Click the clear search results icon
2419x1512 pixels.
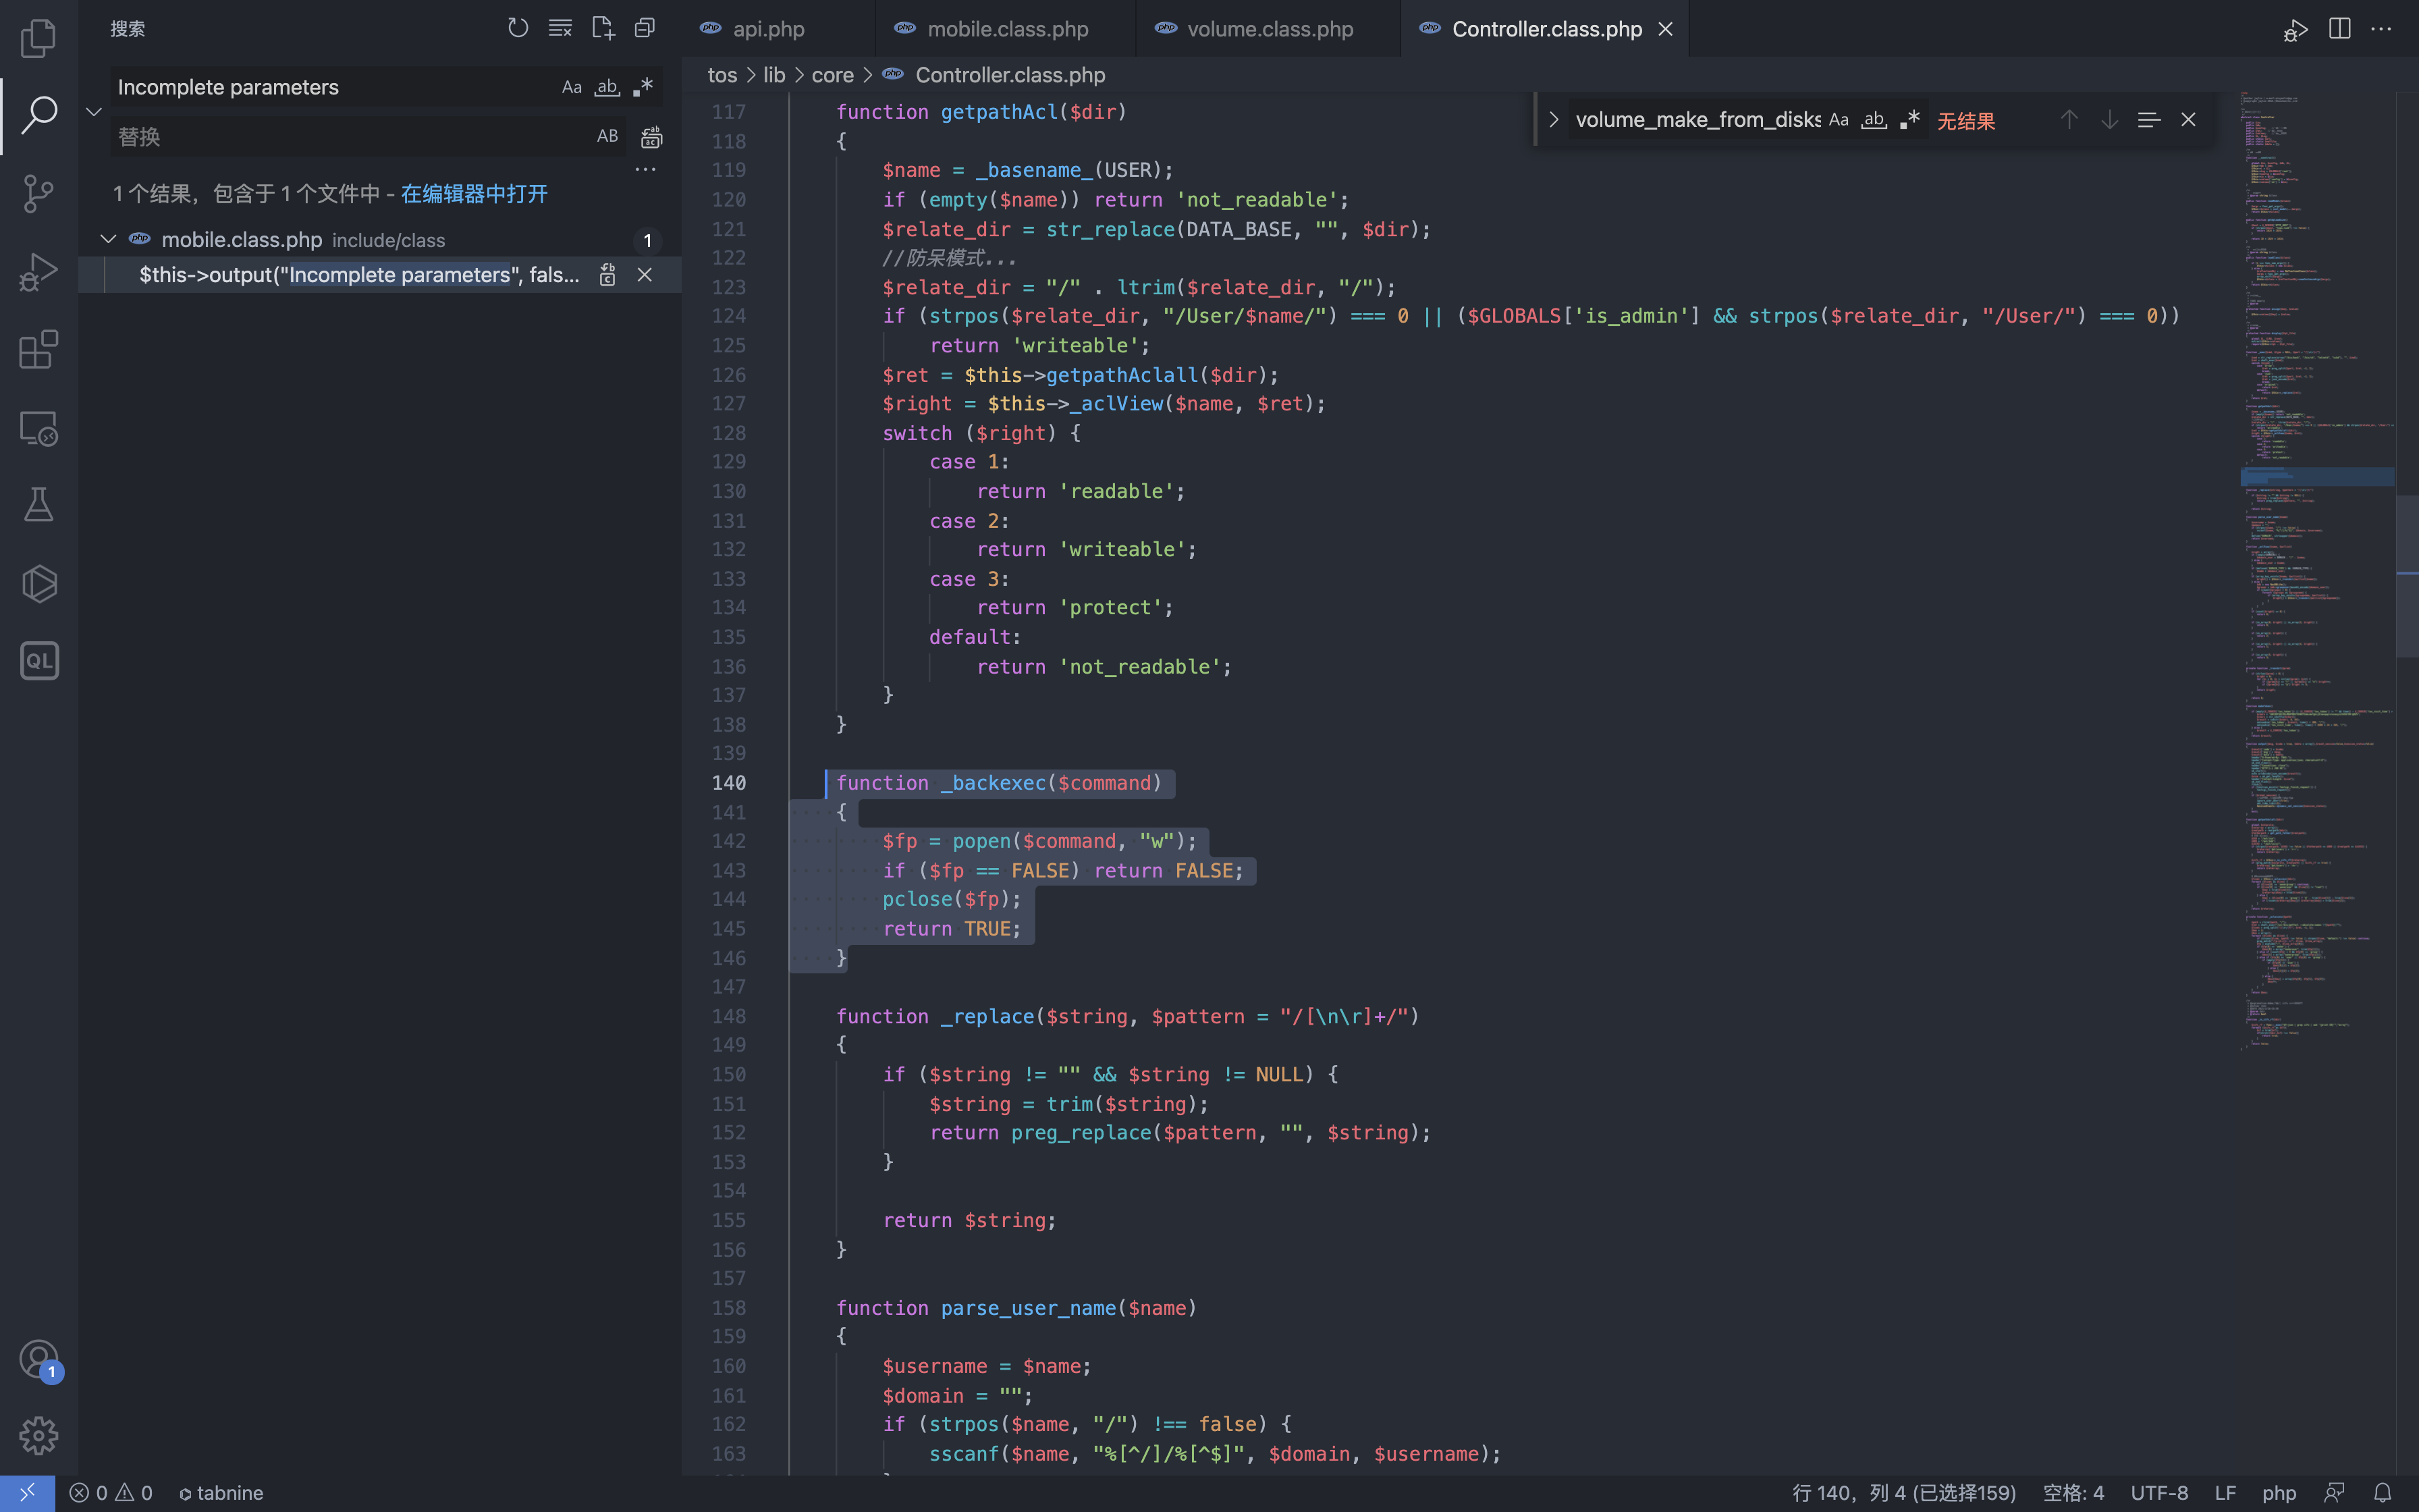tap(560, 28)
